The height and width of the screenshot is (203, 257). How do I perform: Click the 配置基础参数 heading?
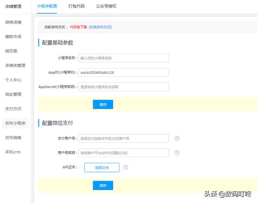tap(57, 43)
